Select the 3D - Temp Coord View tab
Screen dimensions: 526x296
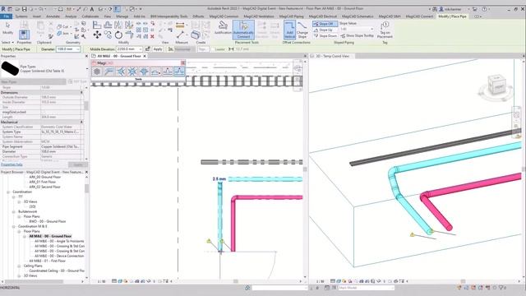tap(332, 56)
